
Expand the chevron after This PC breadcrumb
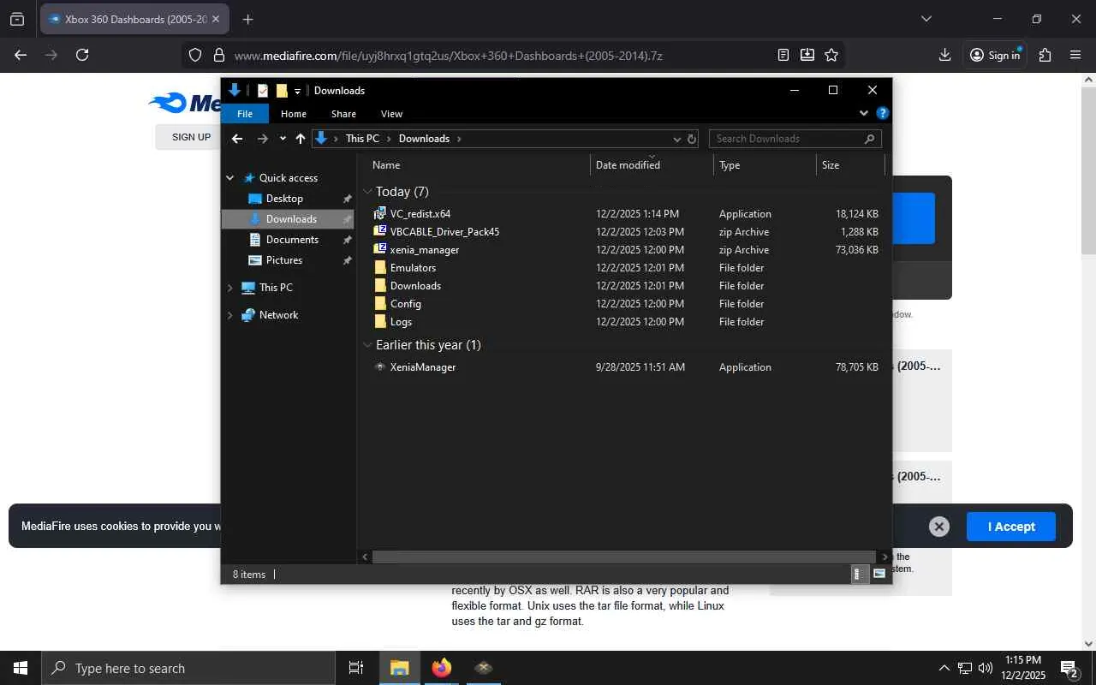389,139
